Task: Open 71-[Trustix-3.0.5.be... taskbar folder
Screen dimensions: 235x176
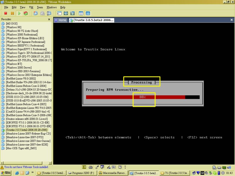Action: point(174,173)
